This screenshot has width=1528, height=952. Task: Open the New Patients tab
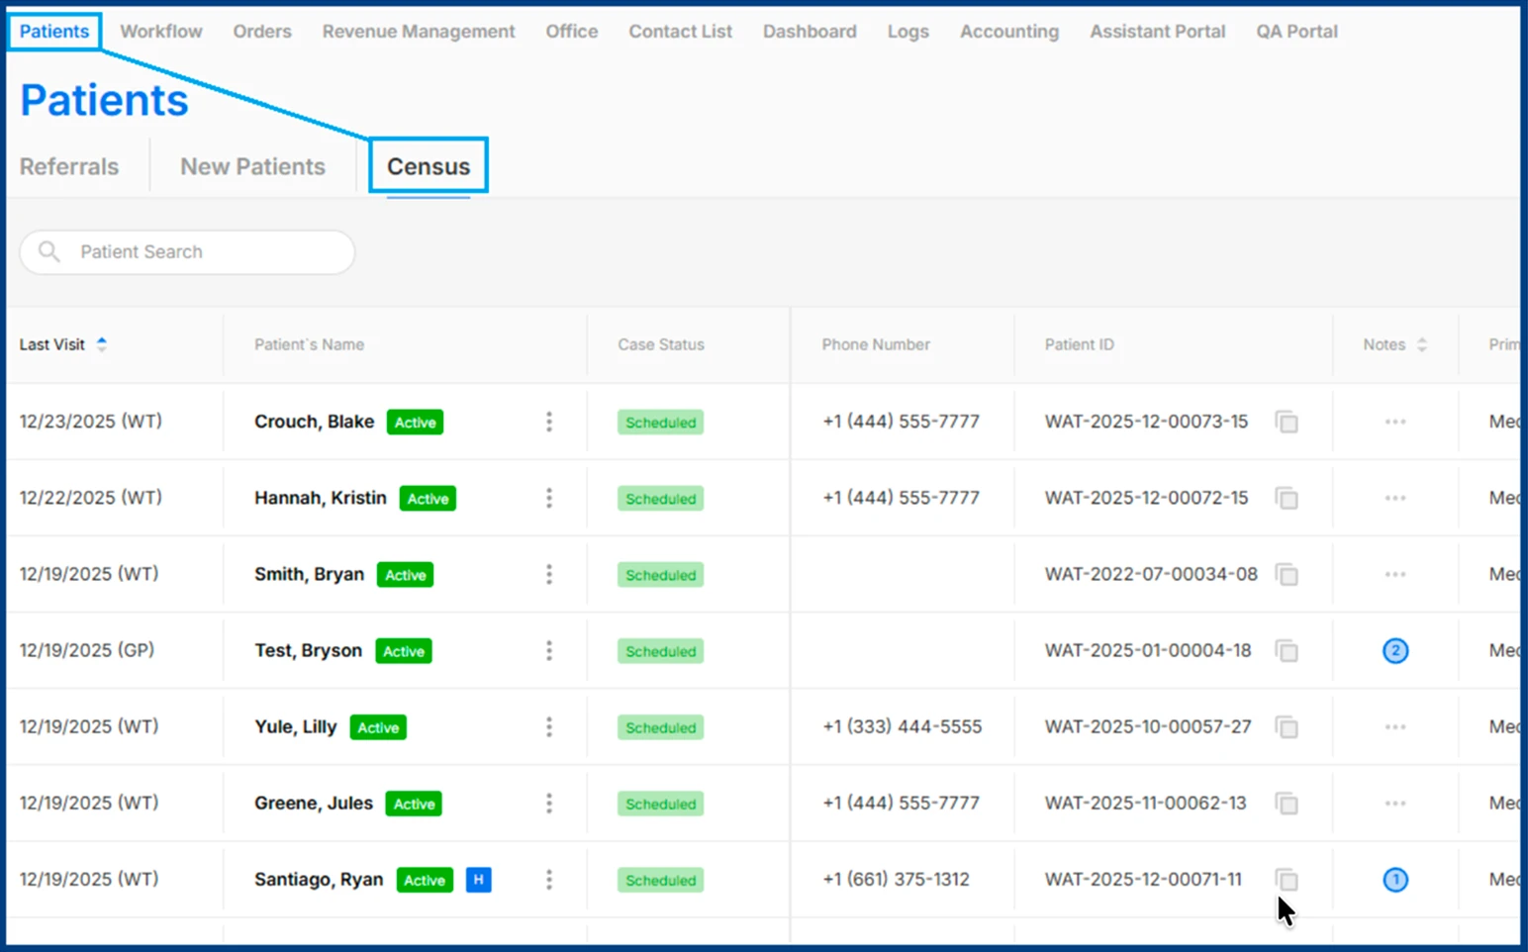click(252, 166)
